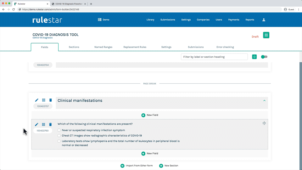
Task: Switch to the Fields tab
Action: (44, 47)
